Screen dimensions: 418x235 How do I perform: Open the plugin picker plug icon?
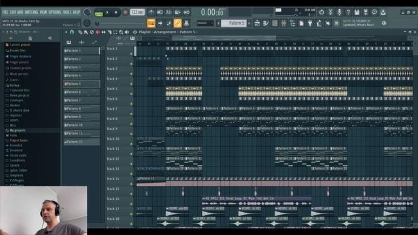(x=310, y=23)
